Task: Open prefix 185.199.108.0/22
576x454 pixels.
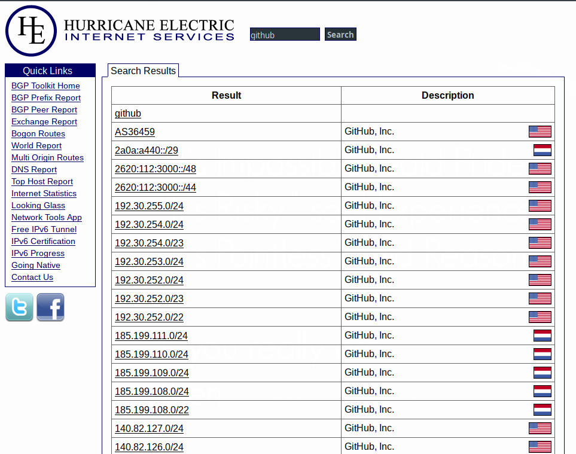Action: click(x=152, y=410)
